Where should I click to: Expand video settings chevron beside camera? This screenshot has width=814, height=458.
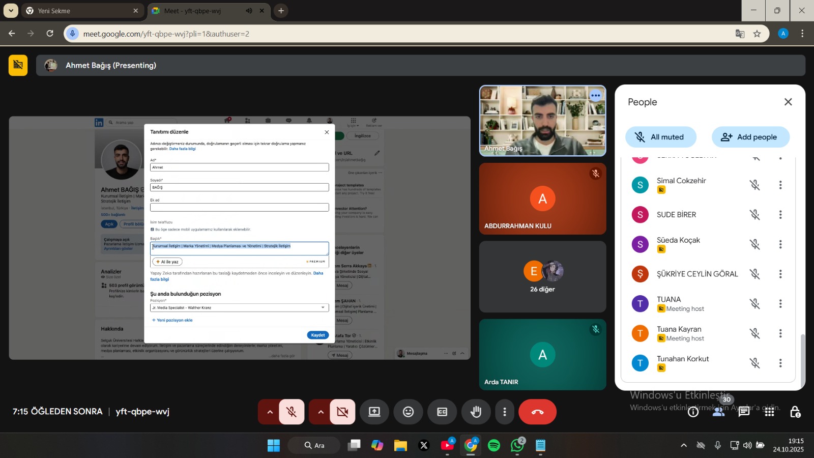[321, 412]
